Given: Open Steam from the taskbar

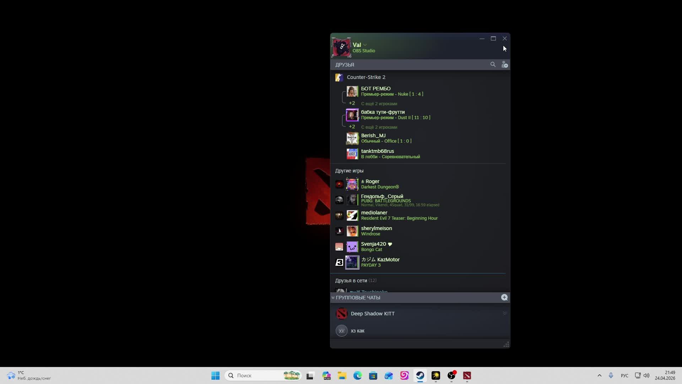Looking at the screenshot, I should [x=420, y=375].
